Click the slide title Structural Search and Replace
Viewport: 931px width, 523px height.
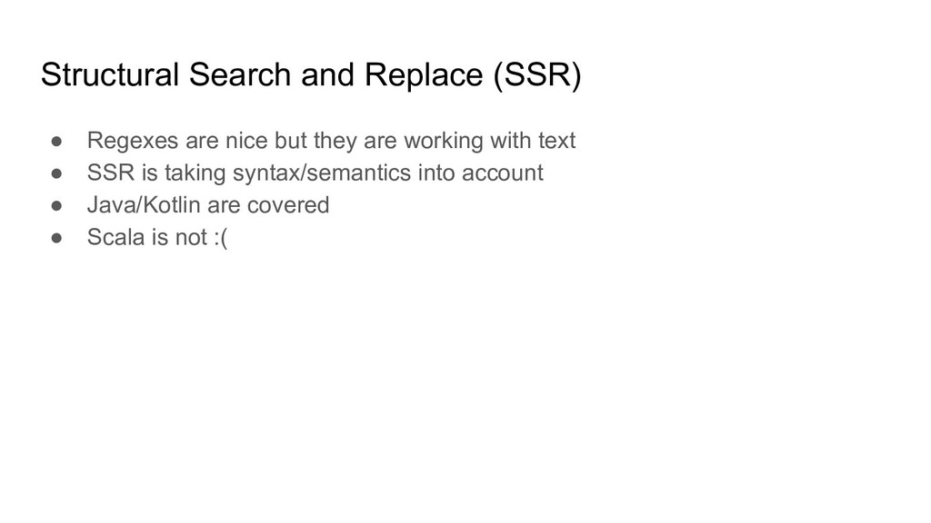pos(311,75)
